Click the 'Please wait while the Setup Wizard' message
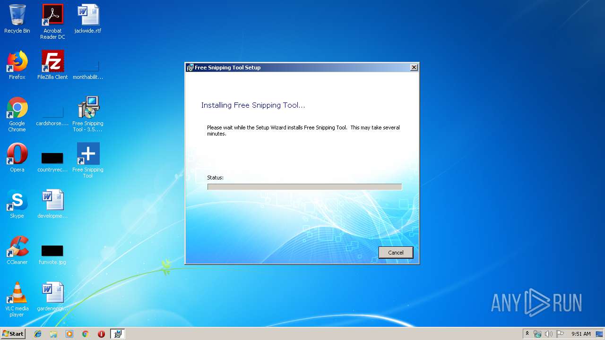The height and width of the screenshot is (340, 605). point(303,130)
